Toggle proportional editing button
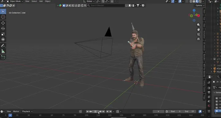221x118 pixels. coord(112,2)
